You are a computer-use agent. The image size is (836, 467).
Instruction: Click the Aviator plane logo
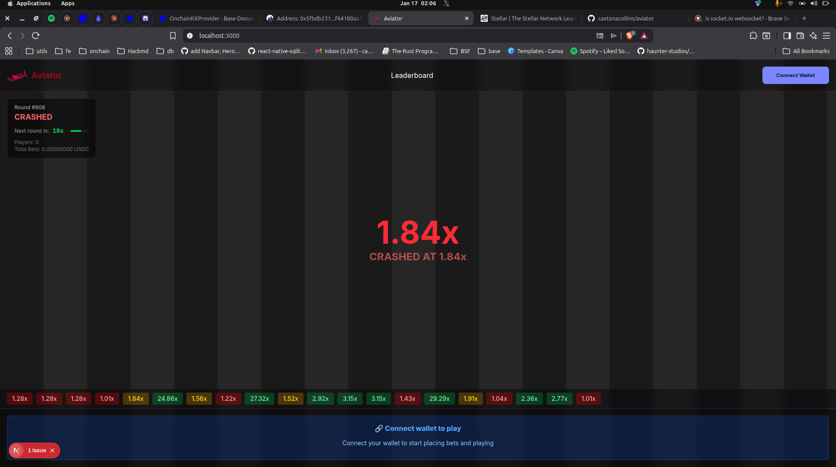tap(17, 75)
